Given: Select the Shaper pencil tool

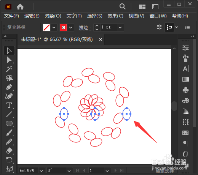Looking at the screenshot, I should (x=9, y=142).
